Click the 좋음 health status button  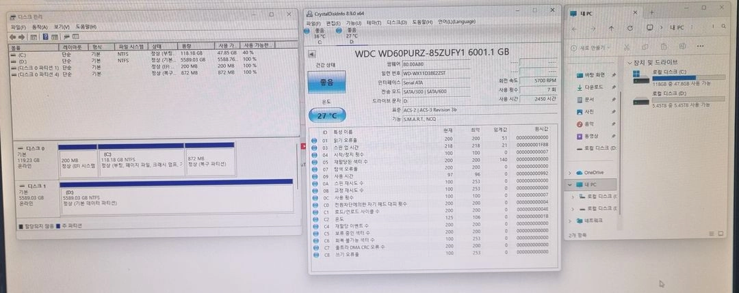pos(326,82)
